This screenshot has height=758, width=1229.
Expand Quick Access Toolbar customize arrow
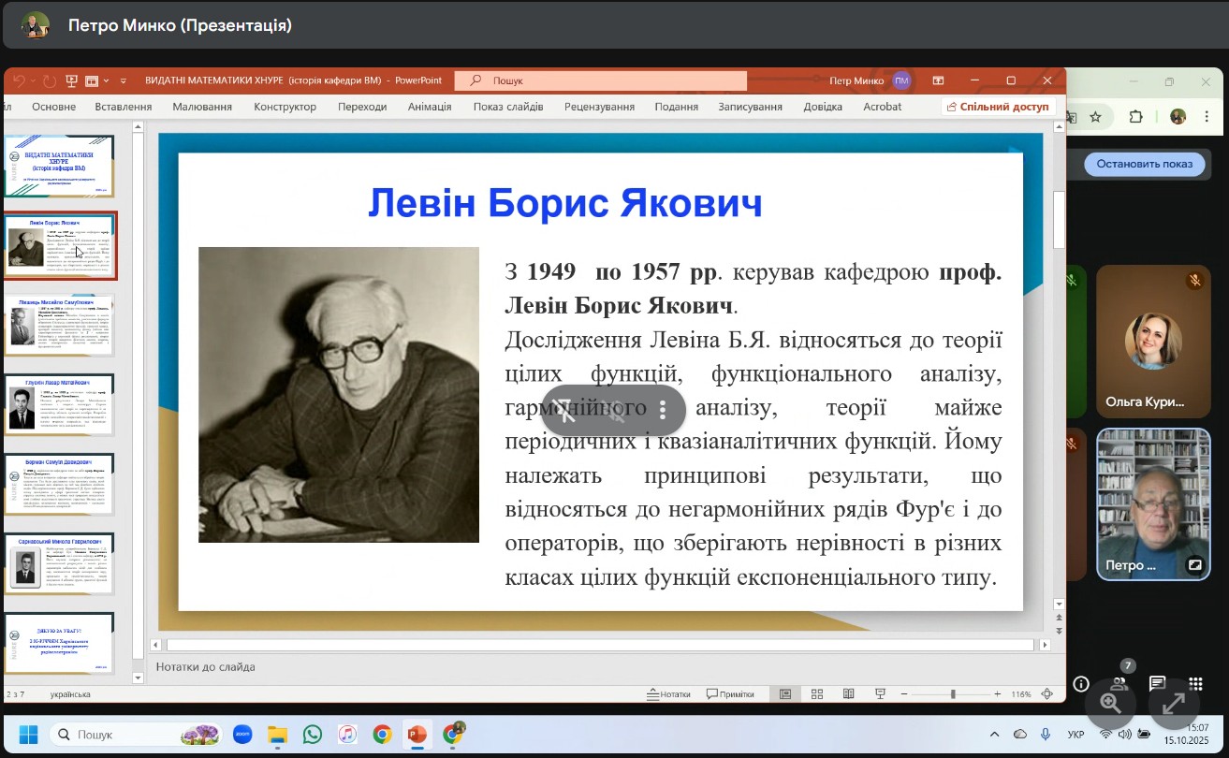click(x=123, y=81)
